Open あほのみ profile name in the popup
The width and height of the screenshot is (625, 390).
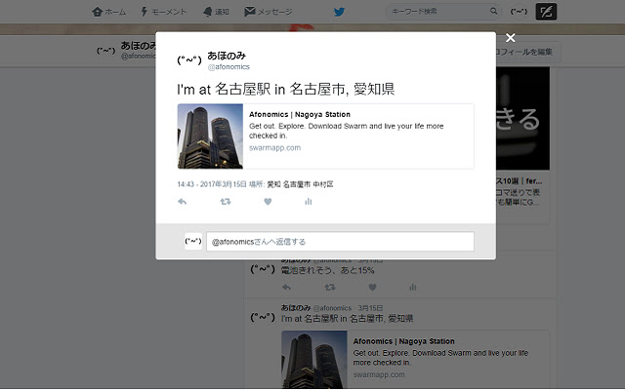point(227,56)
